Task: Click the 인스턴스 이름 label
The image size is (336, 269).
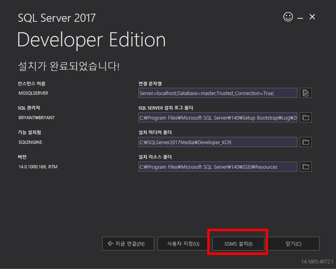Action: pos(31,83)
